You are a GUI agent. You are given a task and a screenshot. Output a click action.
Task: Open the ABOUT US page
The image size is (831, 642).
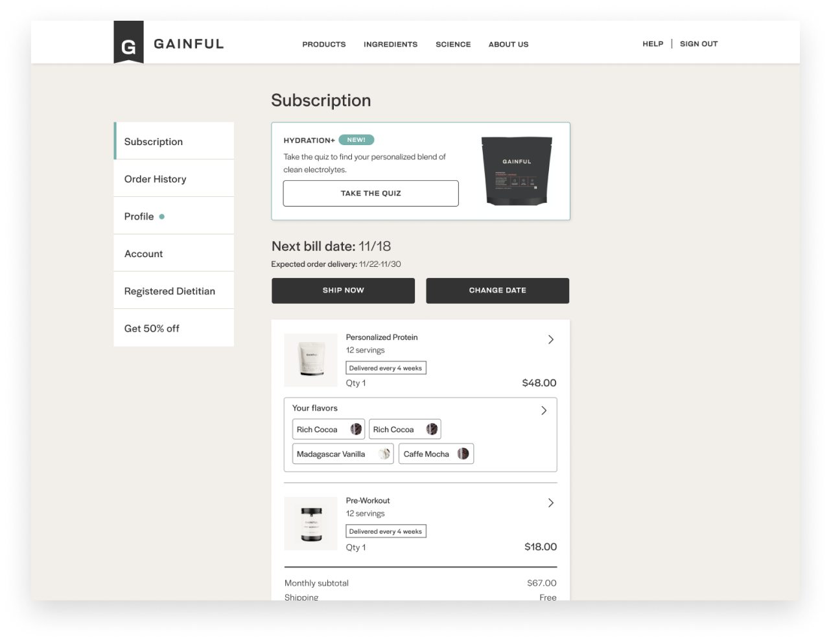click(508, 45)
